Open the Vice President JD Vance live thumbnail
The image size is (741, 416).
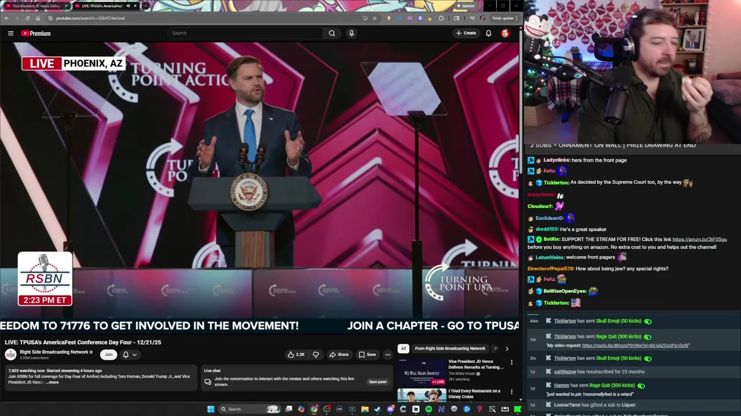pyautogui.click(x=421, y=372)
